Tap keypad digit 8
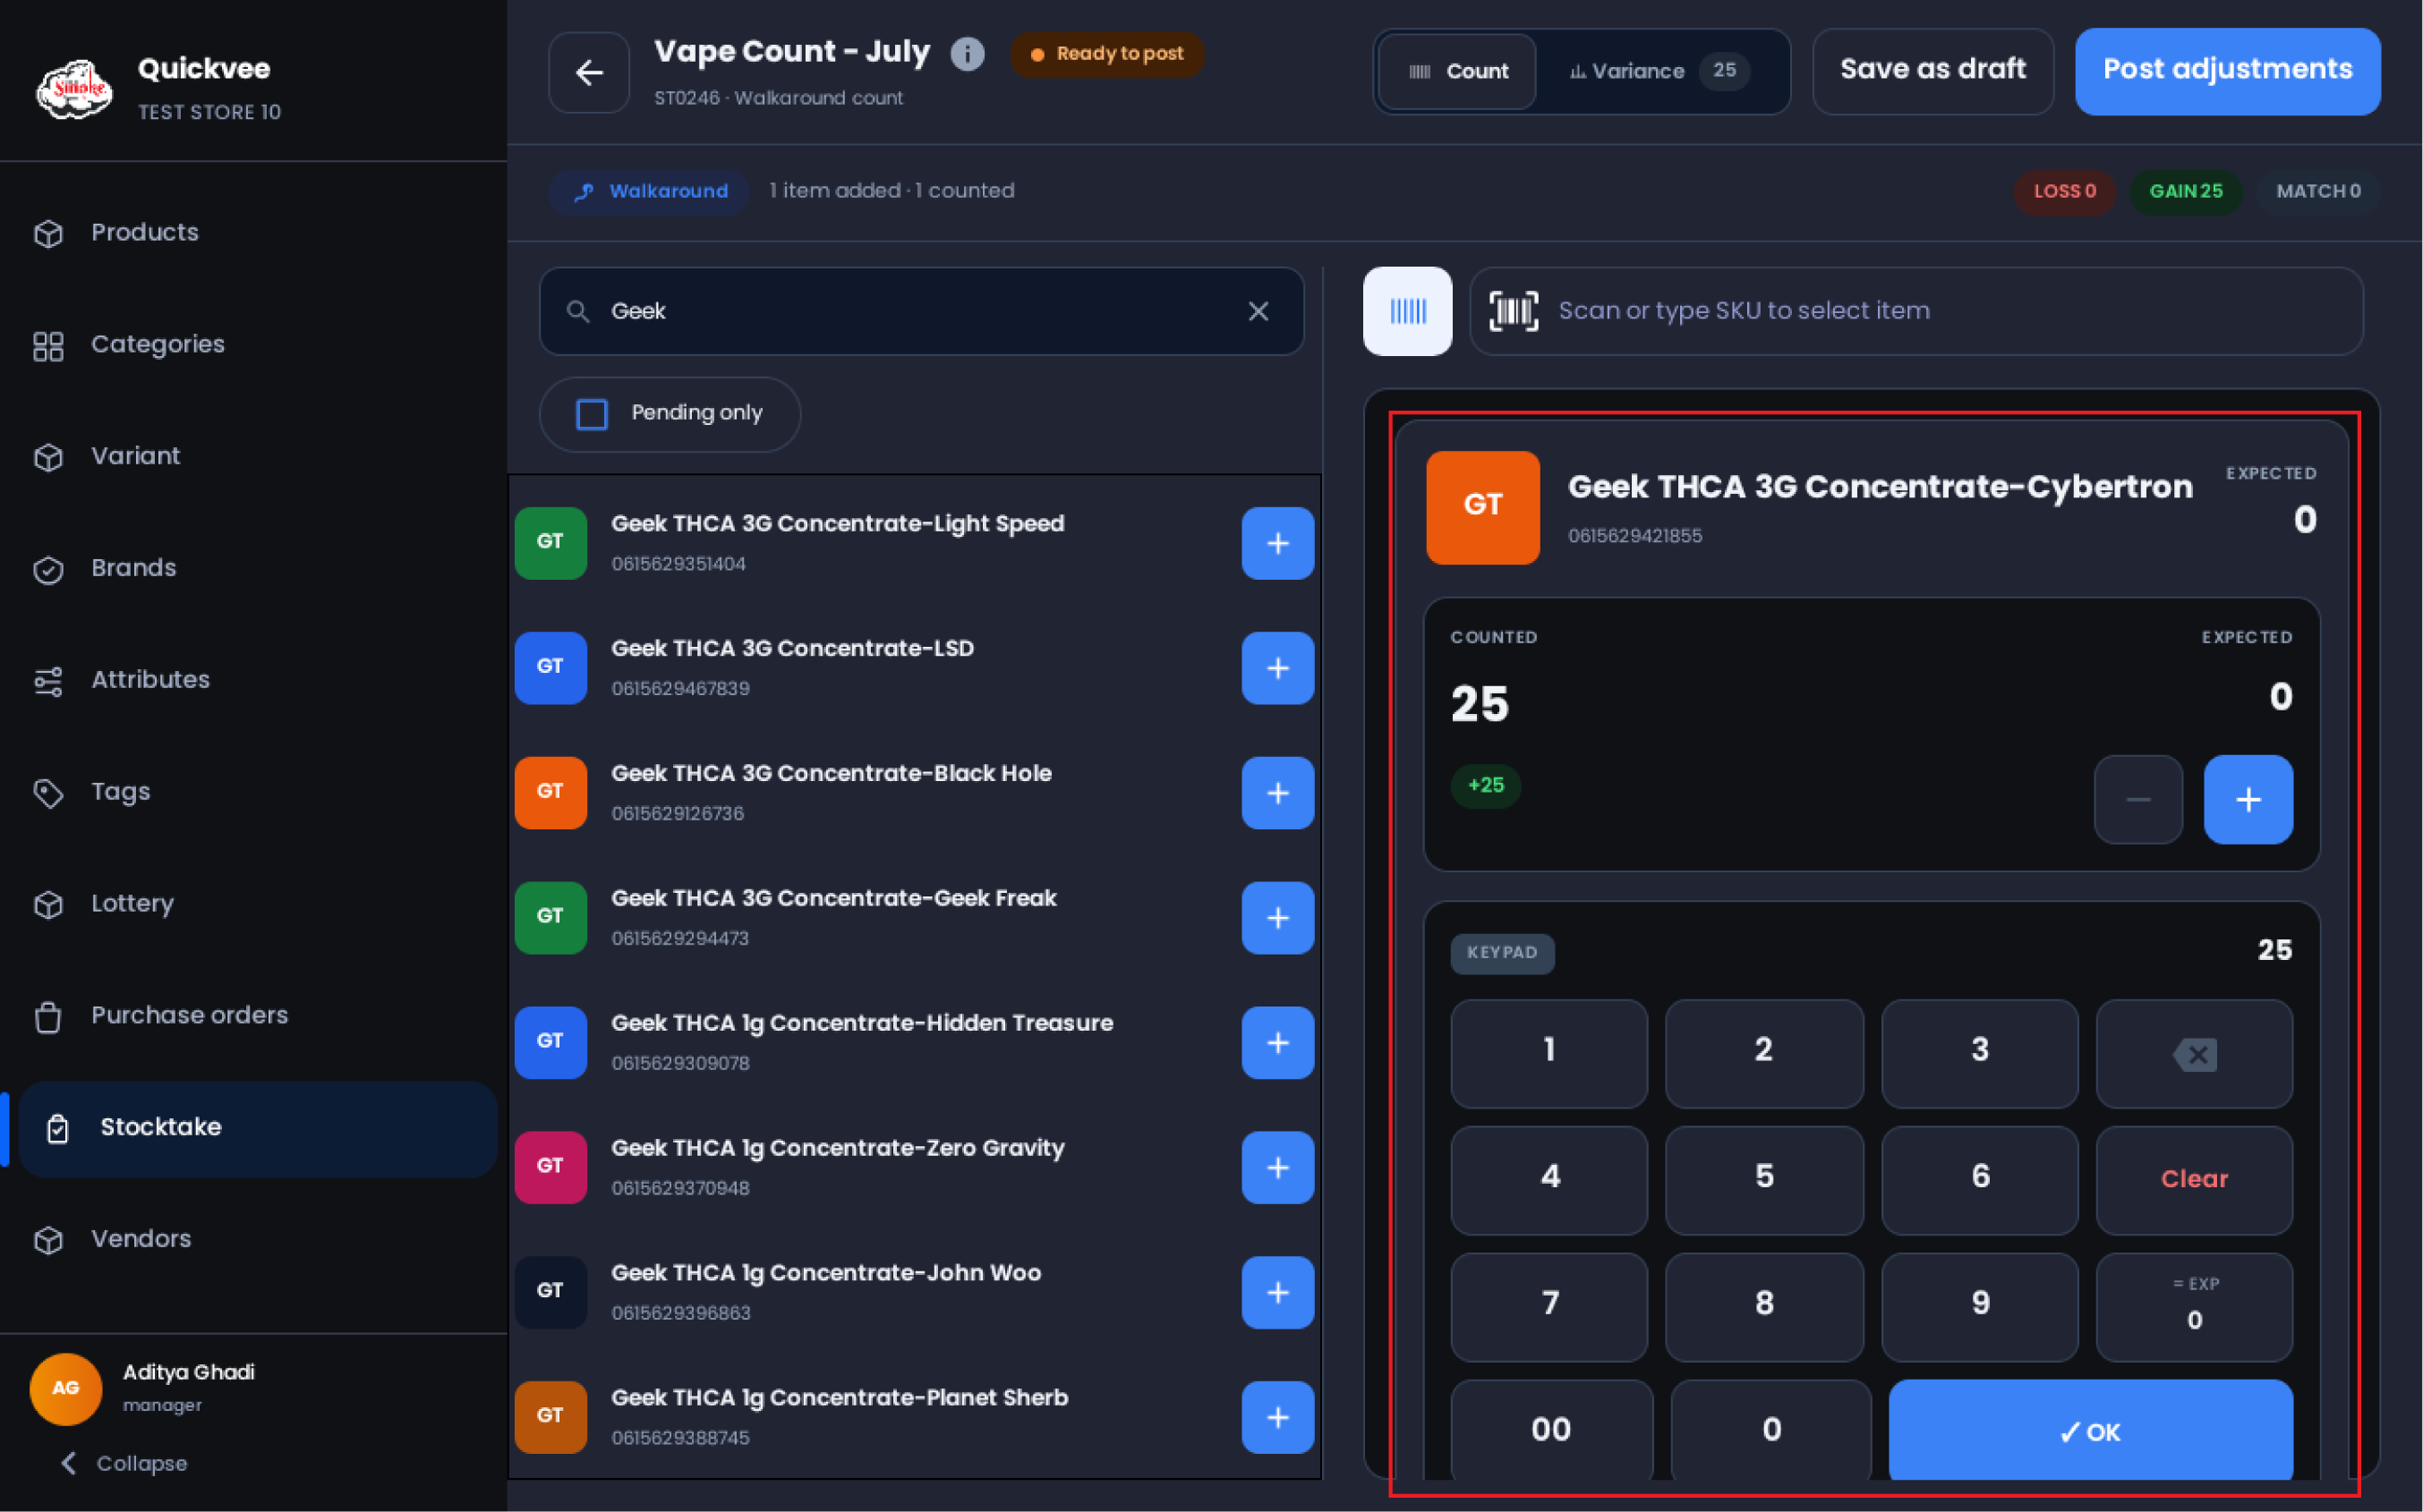2423x1512 pixels. [x=1763, y=1308]
